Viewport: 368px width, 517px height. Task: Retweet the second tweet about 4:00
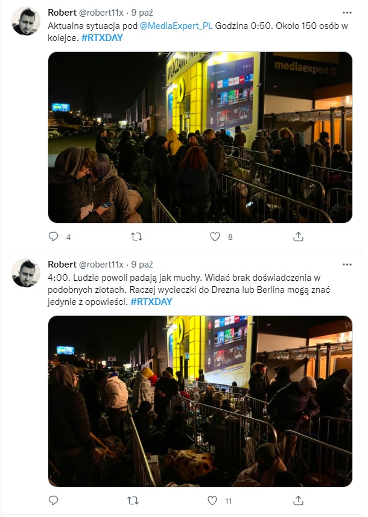(133, 501)
